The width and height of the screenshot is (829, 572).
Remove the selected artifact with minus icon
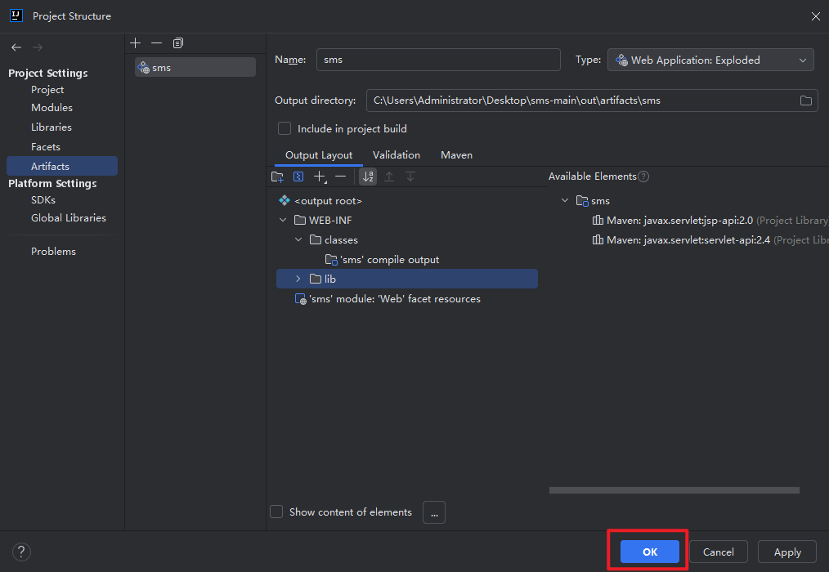[156, 42]
